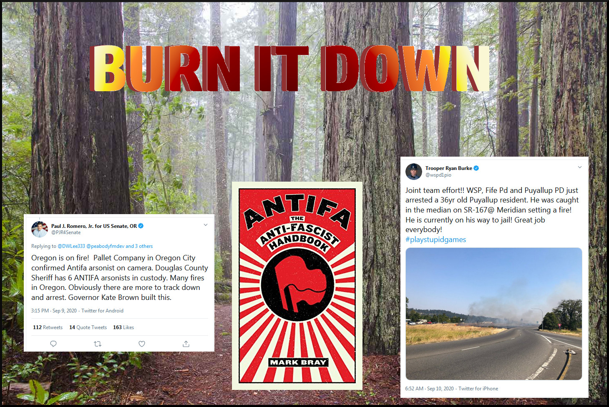Like the Romero tweet with heart icon
This screenshot has width=609, height=407.
142,344
